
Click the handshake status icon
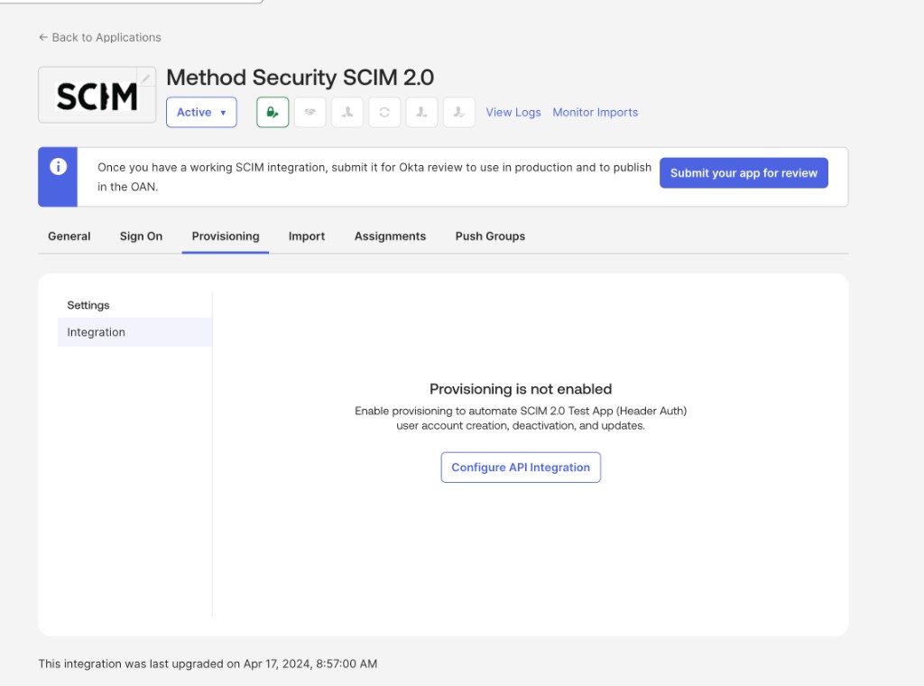(x=310, y=112)
